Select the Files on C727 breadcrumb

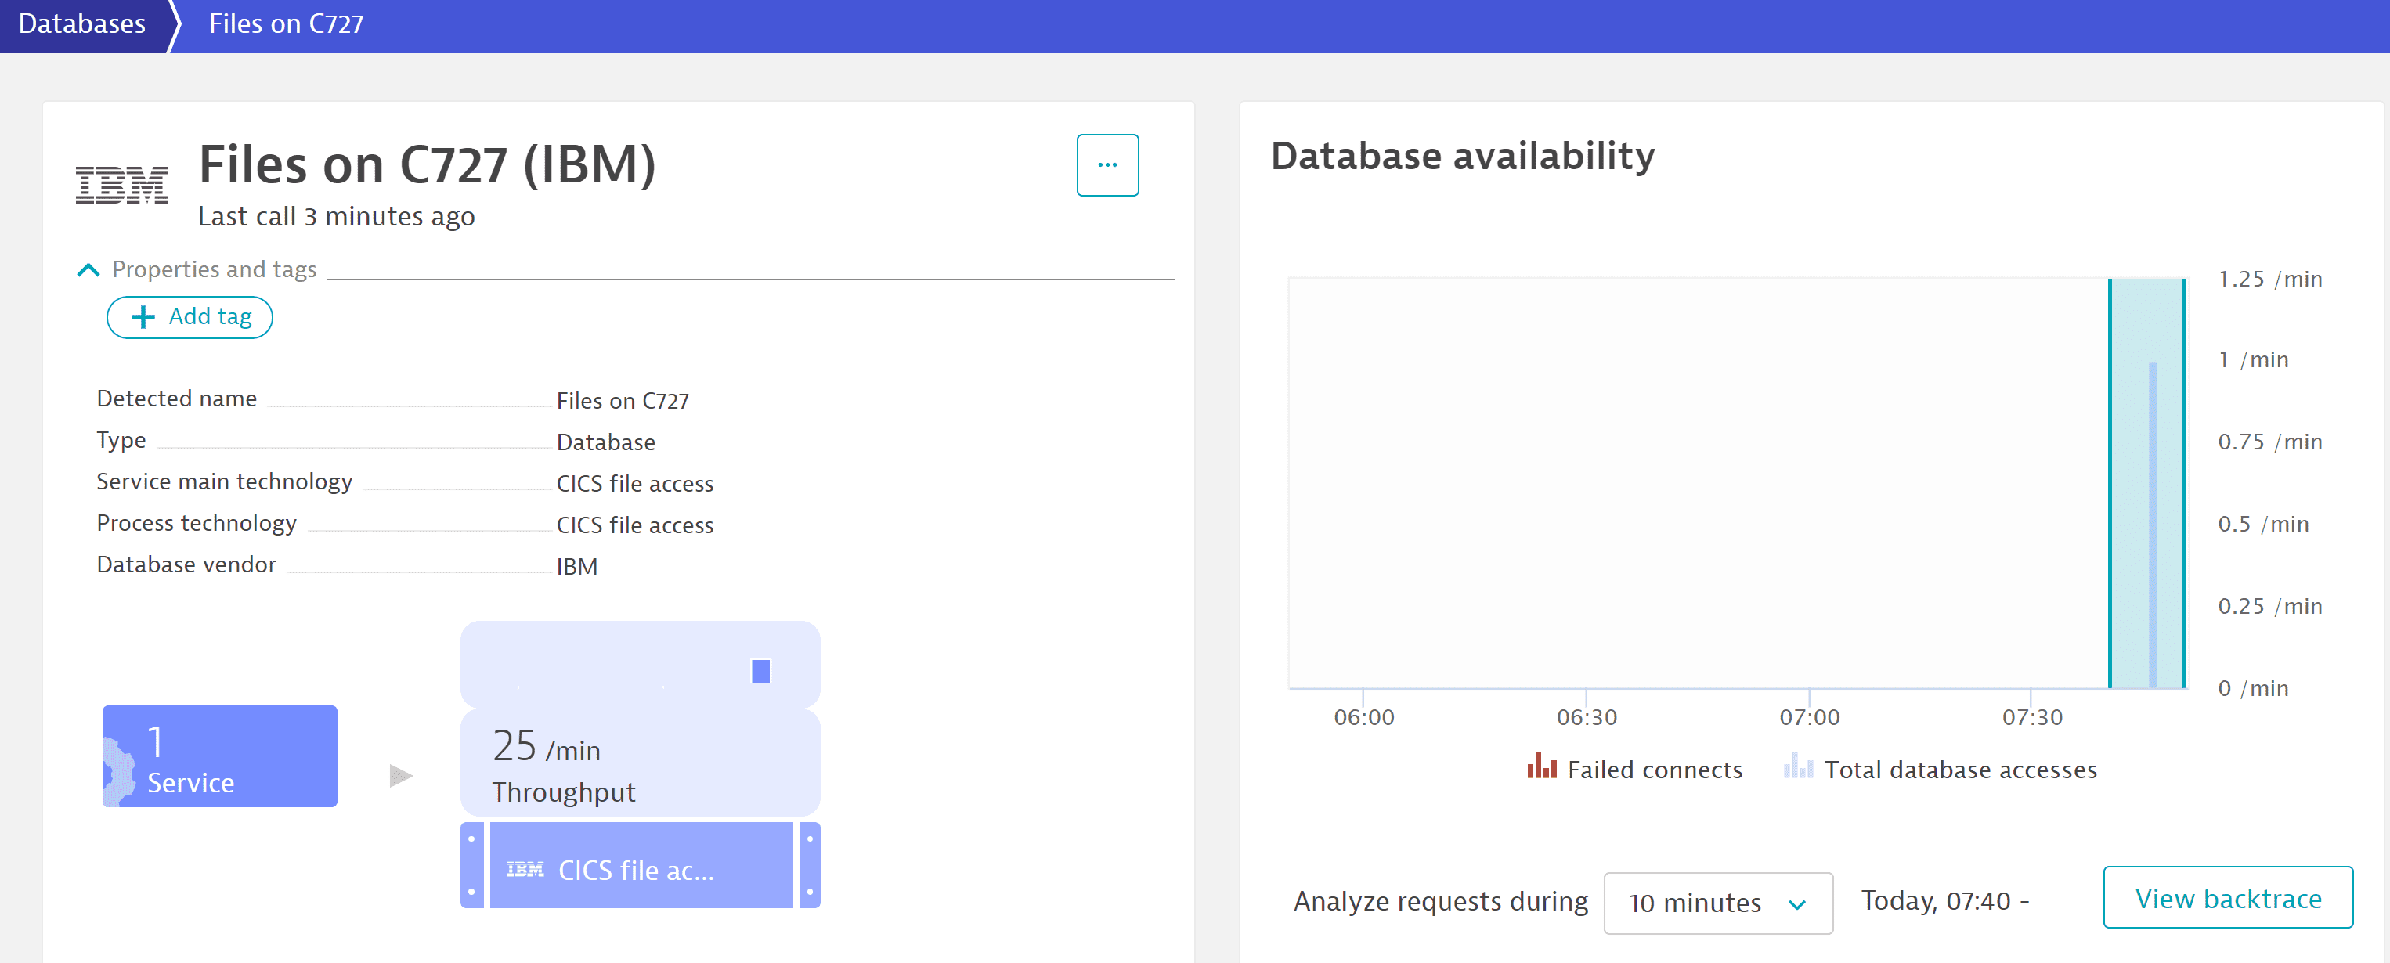286,24
